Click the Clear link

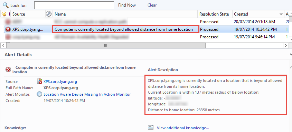[x=152, y=5]
